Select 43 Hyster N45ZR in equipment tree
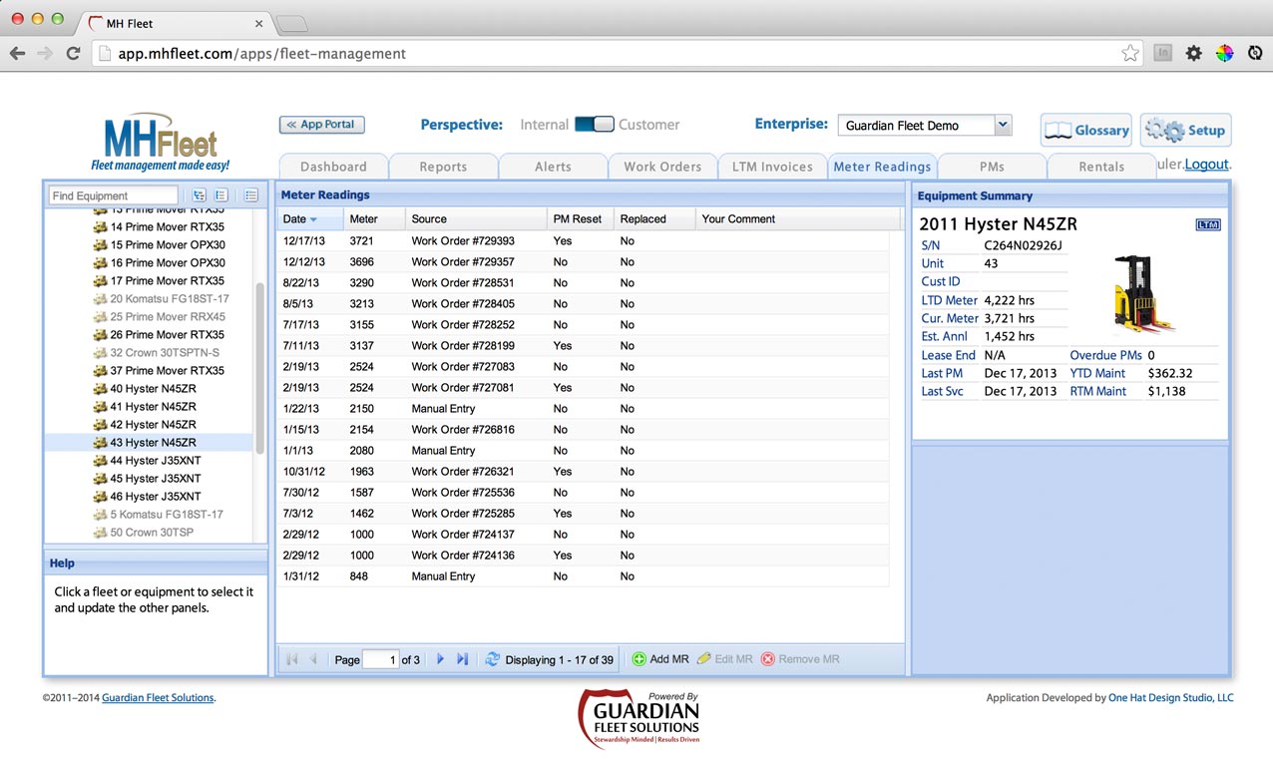1273x760 pixels. pyautogui.click(x=148, y=443)
